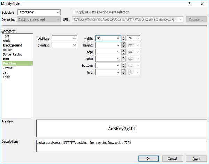Decrease height with the down spinner

click(x=123, y=47)
